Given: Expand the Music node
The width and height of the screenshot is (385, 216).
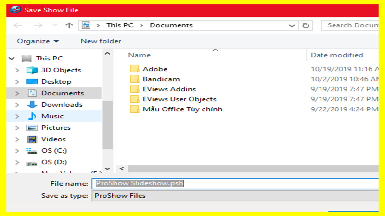Looking at the screenshot, I should coord(17,116).
